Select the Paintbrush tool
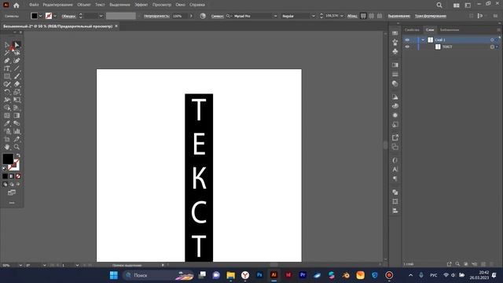 tap(17, 76)
